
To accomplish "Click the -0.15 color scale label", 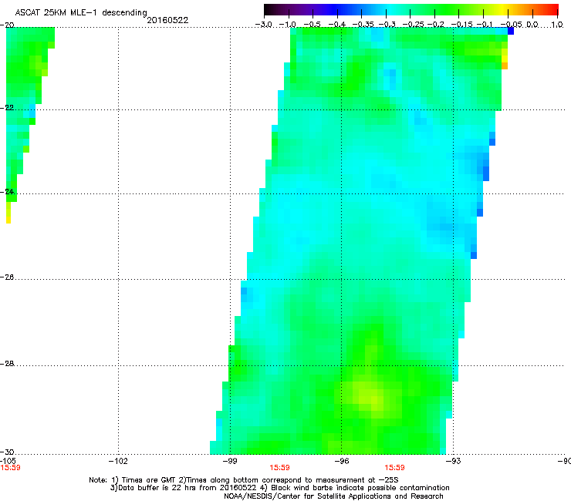I will 461,25.
